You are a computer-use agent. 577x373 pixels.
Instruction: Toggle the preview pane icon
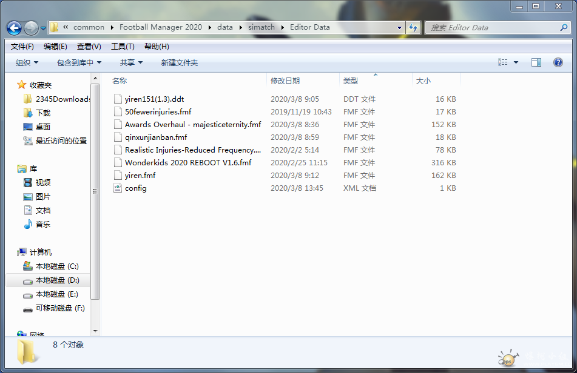click(536, 62)
